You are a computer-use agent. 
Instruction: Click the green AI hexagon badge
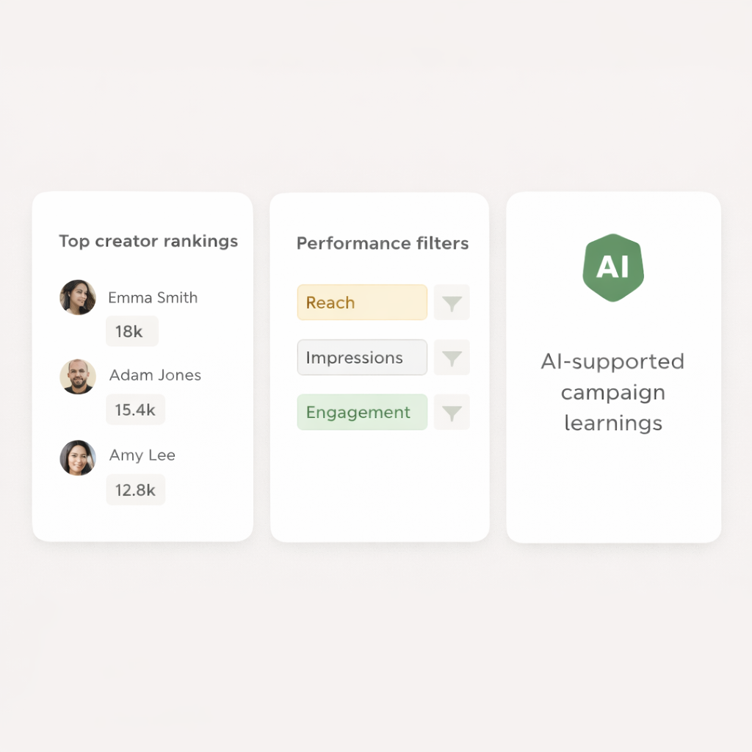click(x=613, y=267)
